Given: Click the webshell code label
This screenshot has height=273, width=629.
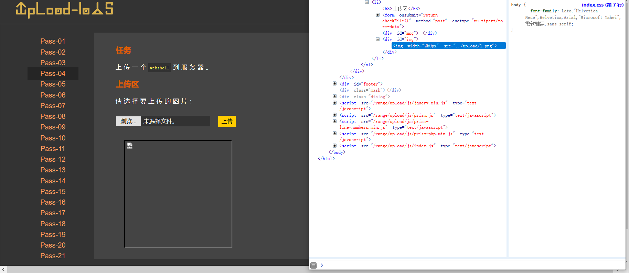Looking at the screenshot, I should (x=159, y=68).
